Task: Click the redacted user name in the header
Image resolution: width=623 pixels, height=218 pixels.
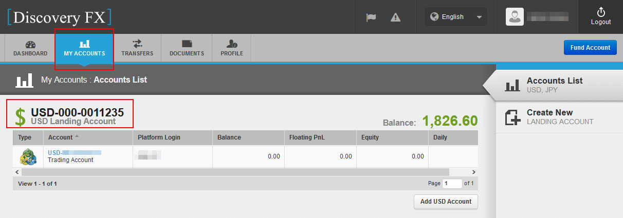Action: coord(546,17)
